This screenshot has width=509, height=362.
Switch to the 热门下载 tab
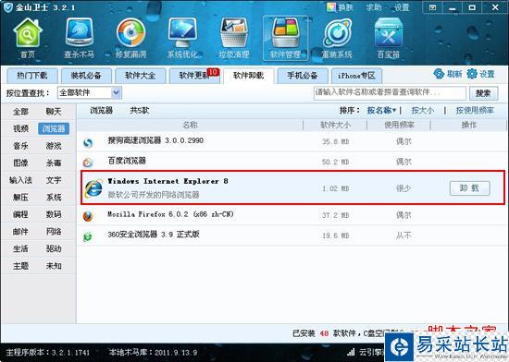(x=32, y=76)
